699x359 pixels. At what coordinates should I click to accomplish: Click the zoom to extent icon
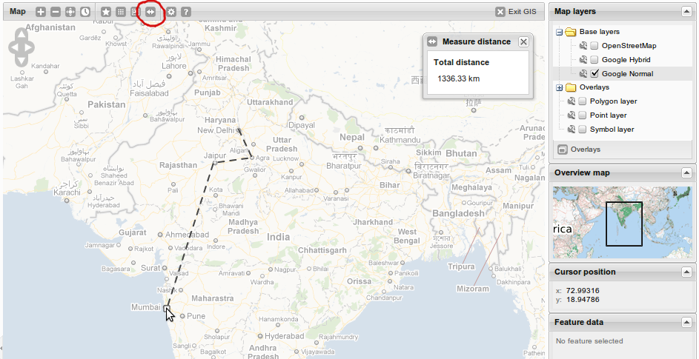point(70,12)
